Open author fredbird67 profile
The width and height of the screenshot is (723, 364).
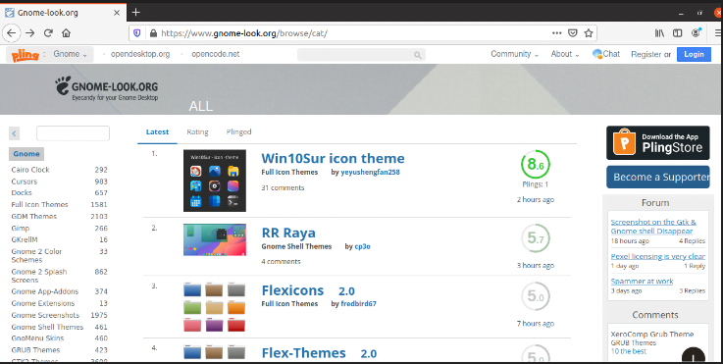tap(358, 303)
